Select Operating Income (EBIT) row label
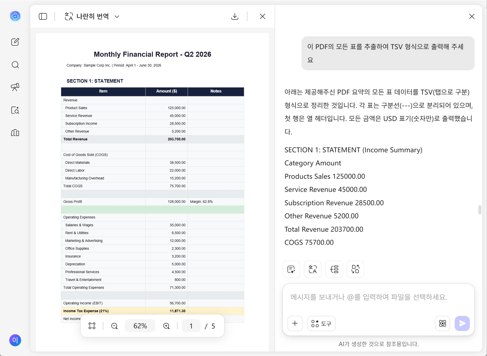The image size is (487, 356). click(x=83, y=303)
